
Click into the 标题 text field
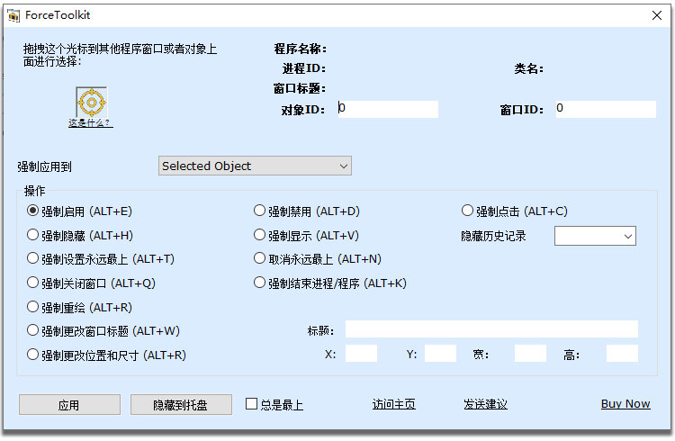(x=491, y=329)
